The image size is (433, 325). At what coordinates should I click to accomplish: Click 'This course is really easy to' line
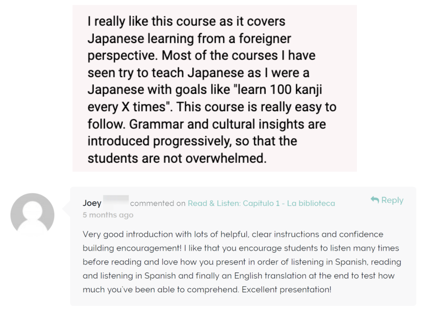pyautogui.click(x=256, y=107)
